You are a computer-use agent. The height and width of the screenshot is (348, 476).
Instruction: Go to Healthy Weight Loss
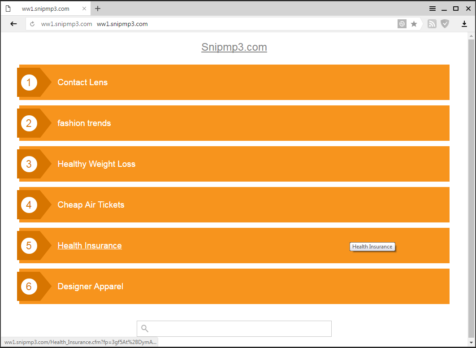pyautogui.click(x=96, y=164)
